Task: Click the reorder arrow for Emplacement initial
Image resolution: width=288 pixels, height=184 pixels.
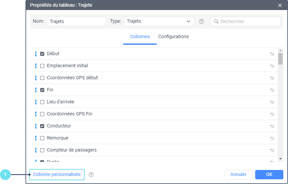Action: click(x=36, y=66)
